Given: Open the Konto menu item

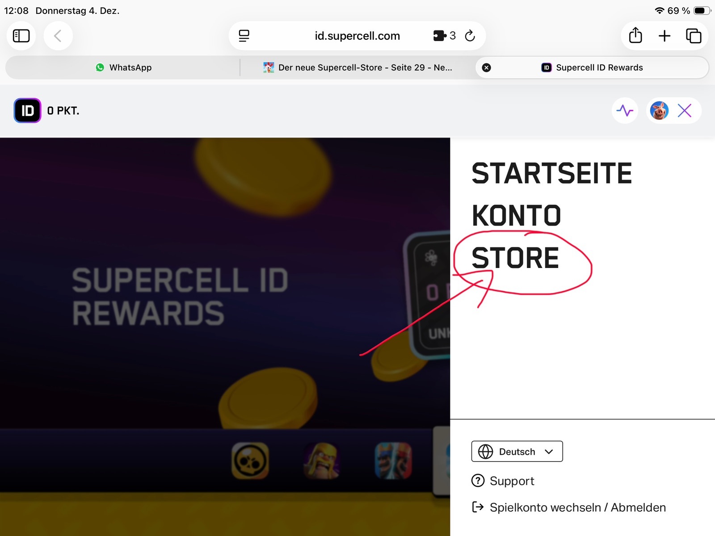Looking at the screenshot, I should point(516,216).
